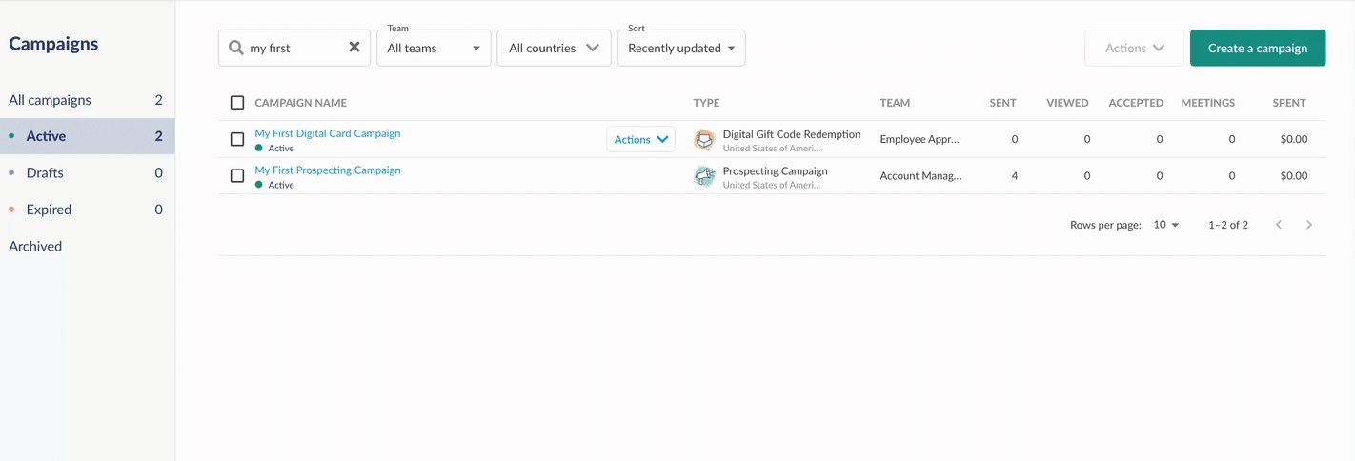Click the magnifying glass search icon
1355x461 pixels.
point(236,48)
